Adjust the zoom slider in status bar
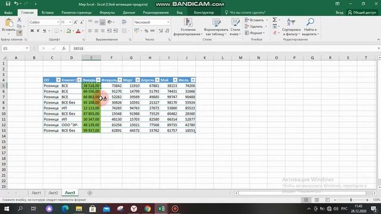This screenshot has width=381, height=214. (351, 200)
